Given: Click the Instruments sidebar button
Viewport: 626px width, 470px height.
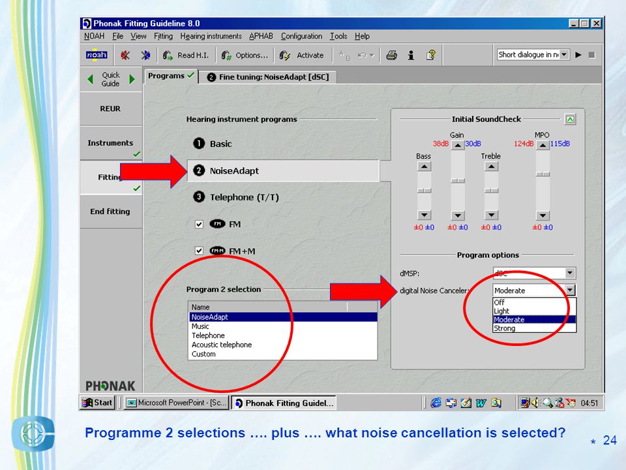Looking at the screenshot, I should click(111, 143).
